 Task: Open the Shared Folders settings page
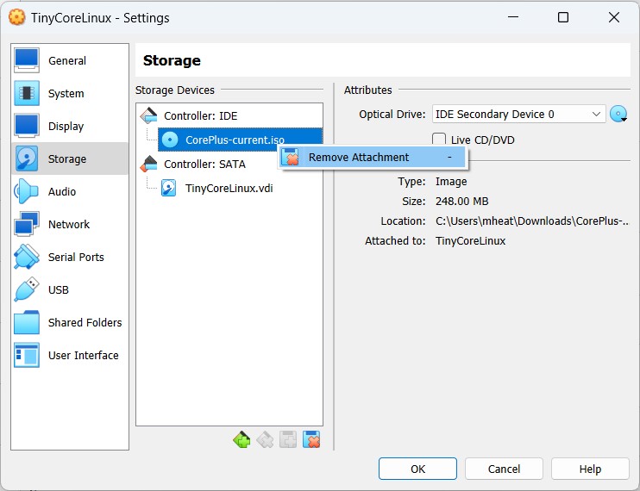click(x=70, y=322)
